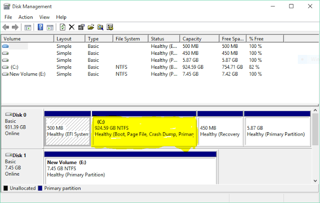Click the 7.42 GB free space cell

point(230,74)
